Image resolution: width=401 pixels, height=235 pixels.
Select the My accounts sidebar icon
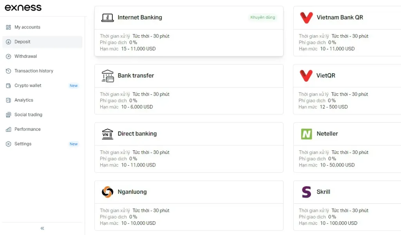coord(9,27)
